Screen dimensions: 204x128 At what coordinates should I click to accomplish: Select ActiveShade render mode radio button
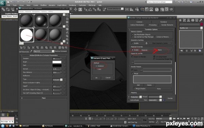129,100
